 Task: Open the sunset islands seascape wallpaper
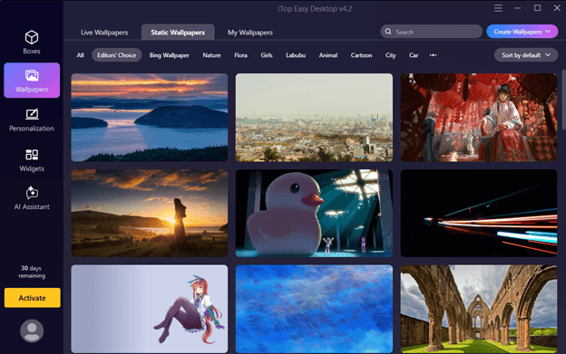point(150,118)
